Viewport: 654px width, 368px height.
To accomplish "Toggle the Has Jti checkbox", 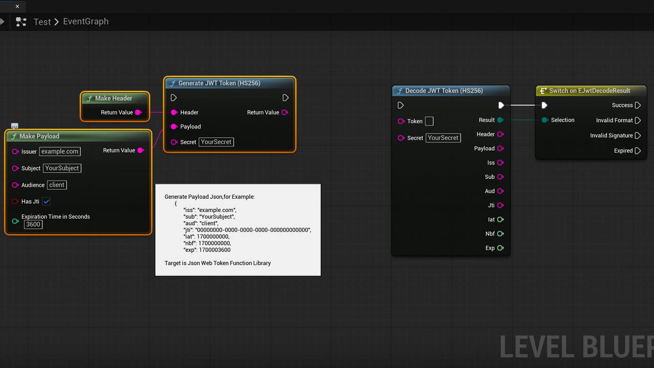I will [46, 201].
